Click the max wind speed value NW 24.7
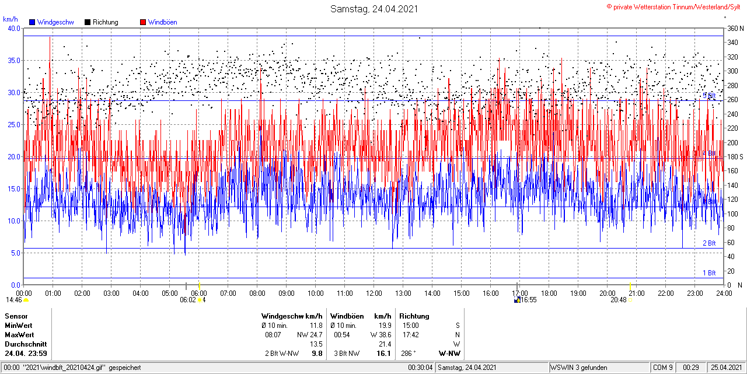This screenshot has width=747, height=374. point(309,335)
